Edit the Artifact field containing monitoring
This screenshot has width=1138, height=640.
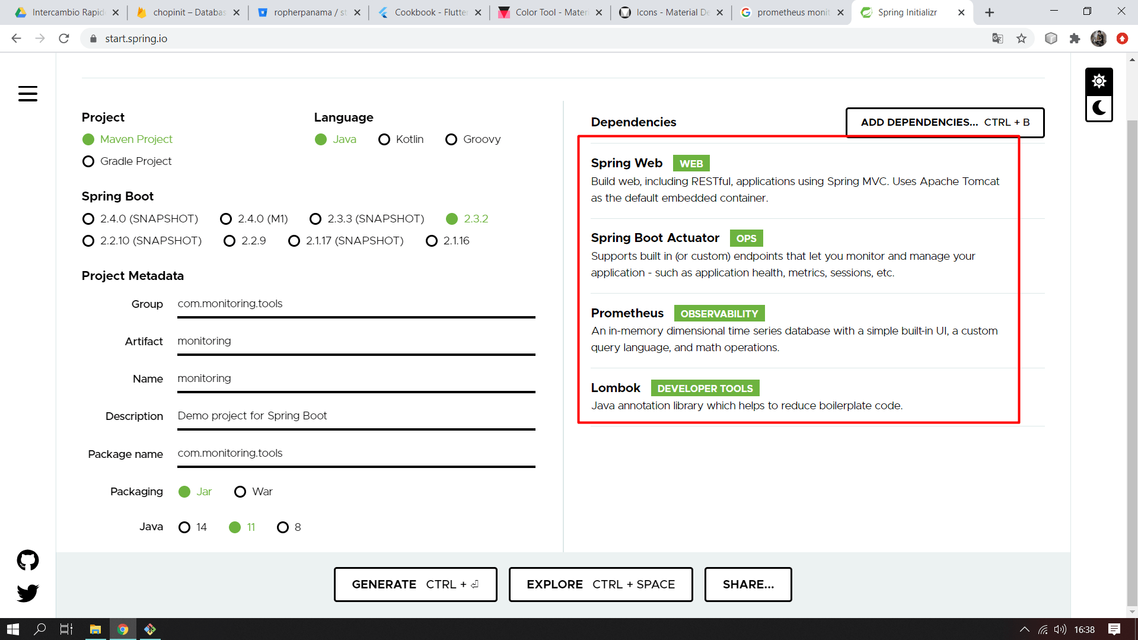pyautogui.click(x=356, y=340)
